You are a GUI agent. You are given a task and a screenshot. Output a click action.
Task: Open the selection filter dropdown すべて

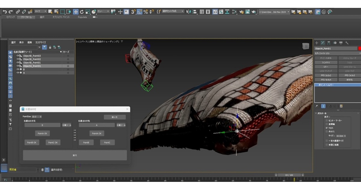[41, 11]
